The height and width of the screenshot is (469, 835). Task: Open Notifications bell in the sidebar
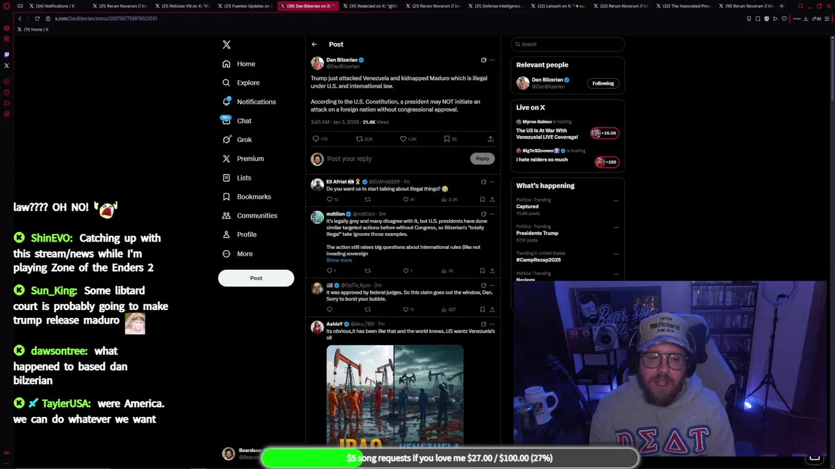(x=226, y=102)
